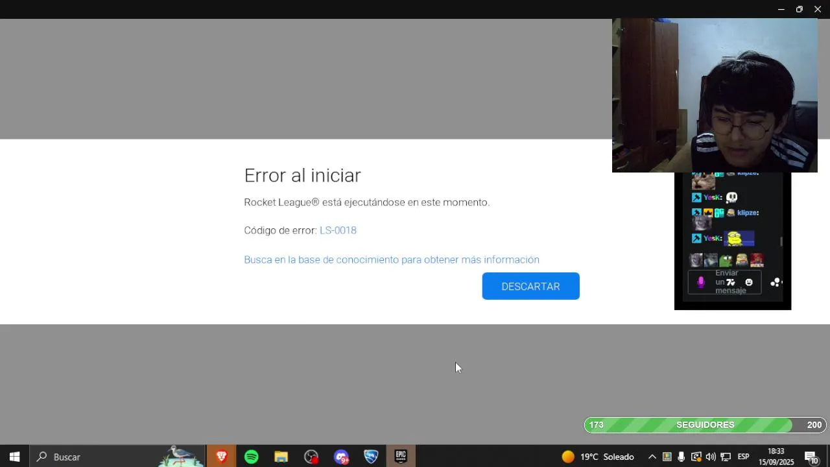Click the channel points icon beside the chat input
Screen dimensions: 830x467
point(776,282)
